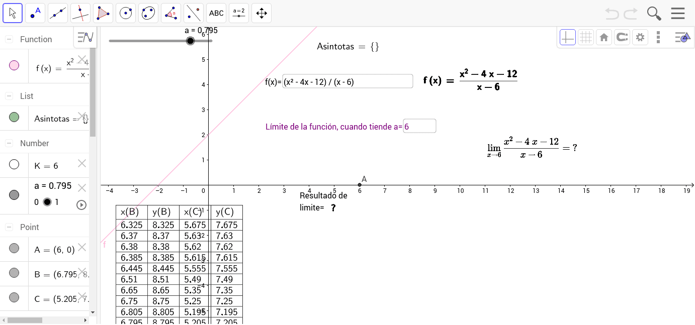Click the Asintotas = {} text
The image size is (695, 325).
(x=348, y=47)
